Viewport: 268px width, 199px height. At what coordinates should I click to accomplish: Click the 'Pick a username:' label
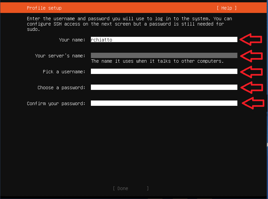tap(64, 72)
